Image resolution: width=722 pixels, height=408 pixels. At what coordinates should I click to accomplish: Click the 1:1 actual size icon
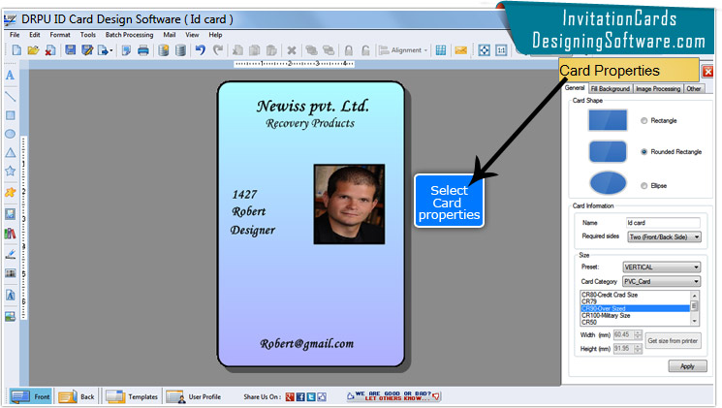click(501, 50)
